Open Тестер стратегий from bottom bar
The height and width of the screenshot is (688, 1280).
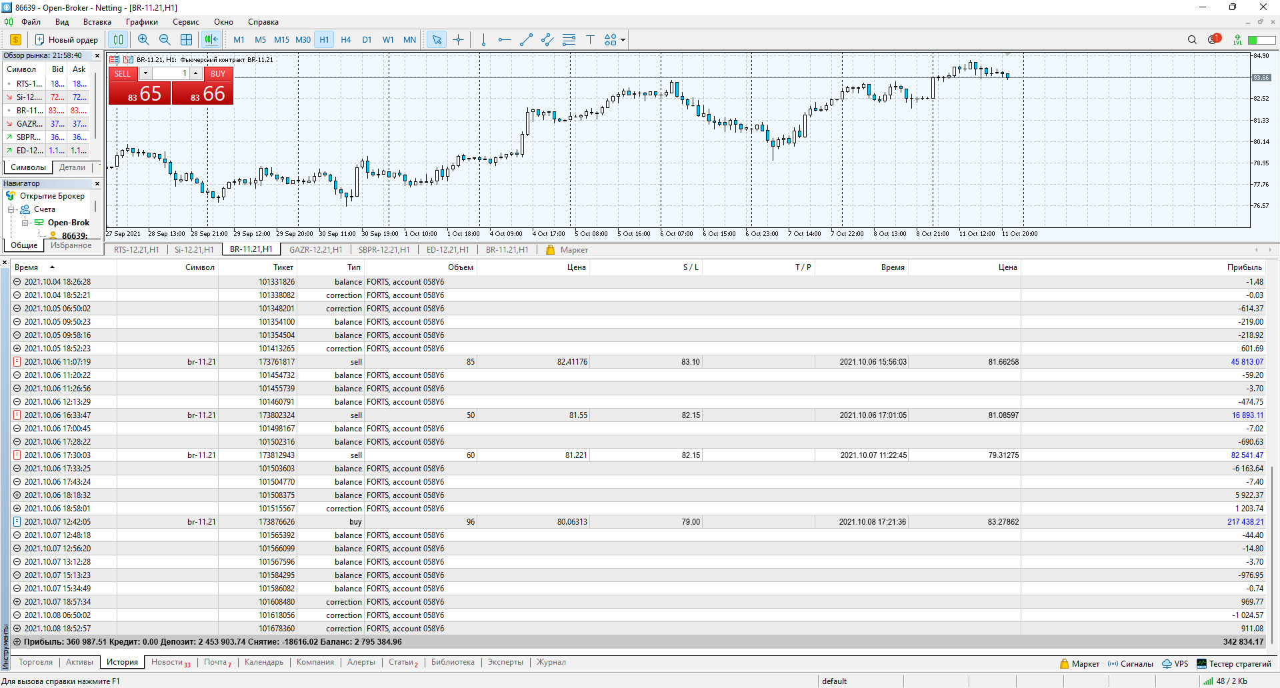click(x=1234, y=664)
